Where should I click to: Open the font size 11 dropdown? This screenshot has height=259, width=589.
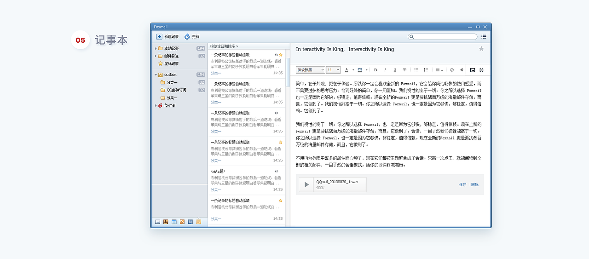pyautogui.click(x=333, y=70)
